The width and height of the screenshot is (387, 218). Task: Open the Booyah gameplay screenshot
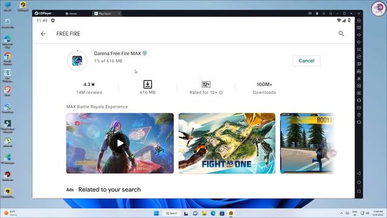click(x=307, y=143)
